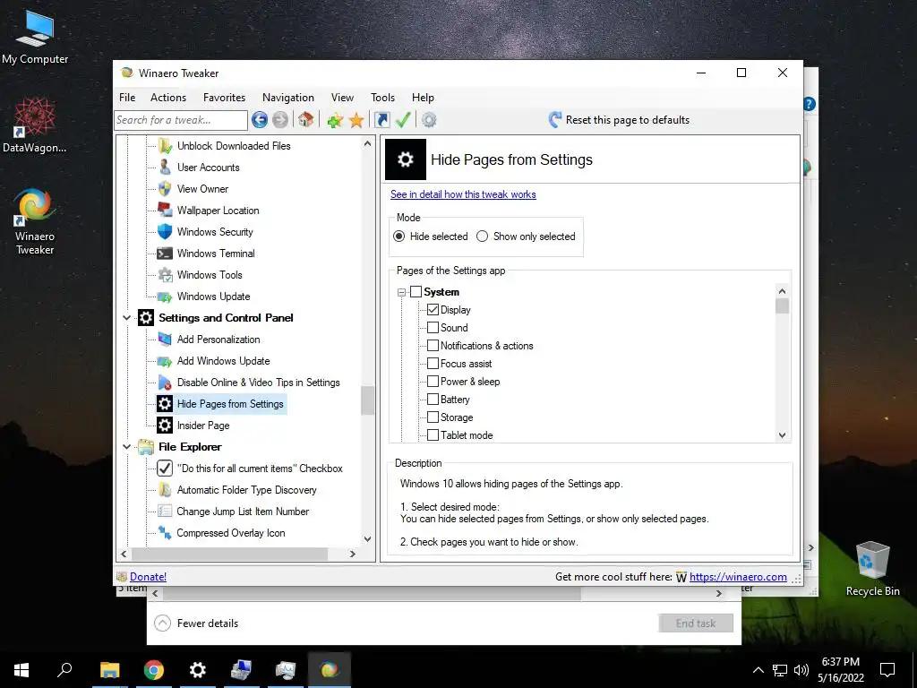This screenshot has width=917, height=688.
Task: Select Compressed Overlay Icon tweak
Action: pos(231,533)
